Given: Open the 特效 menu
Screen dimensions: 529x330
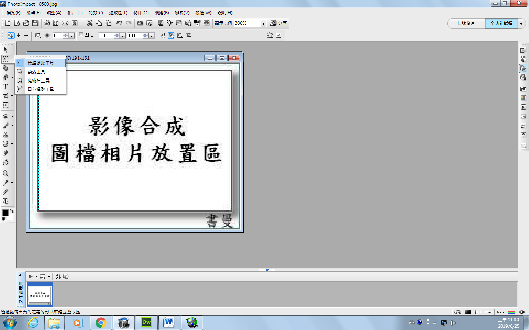Looking at the screenshot, I should 96,13.
